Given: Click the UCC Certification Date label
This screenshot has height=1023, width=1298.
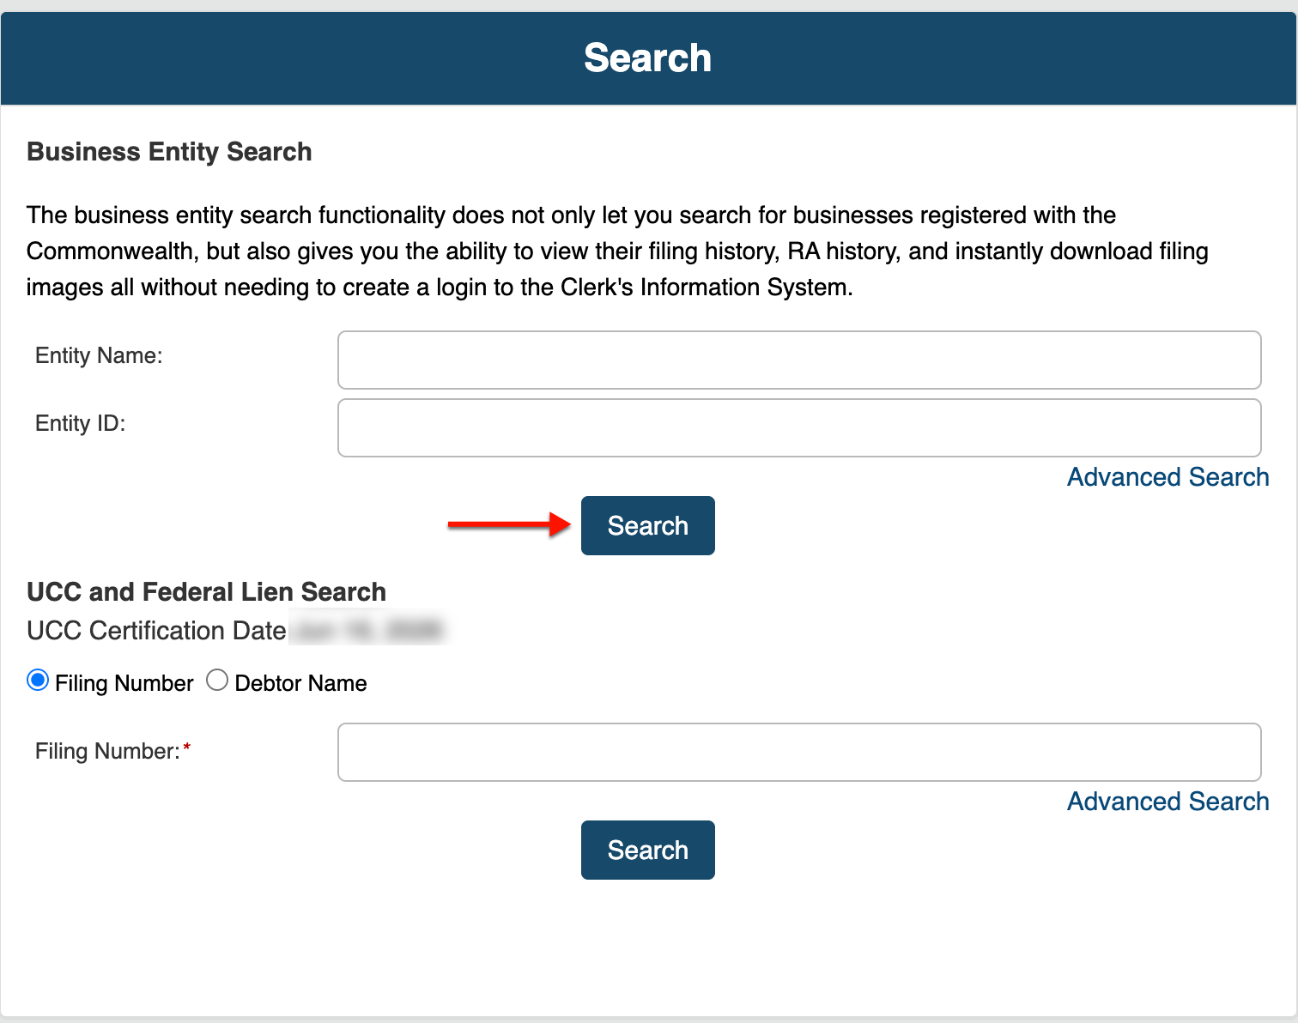Looking at the screenshot, I should click(x=156, y=631).
